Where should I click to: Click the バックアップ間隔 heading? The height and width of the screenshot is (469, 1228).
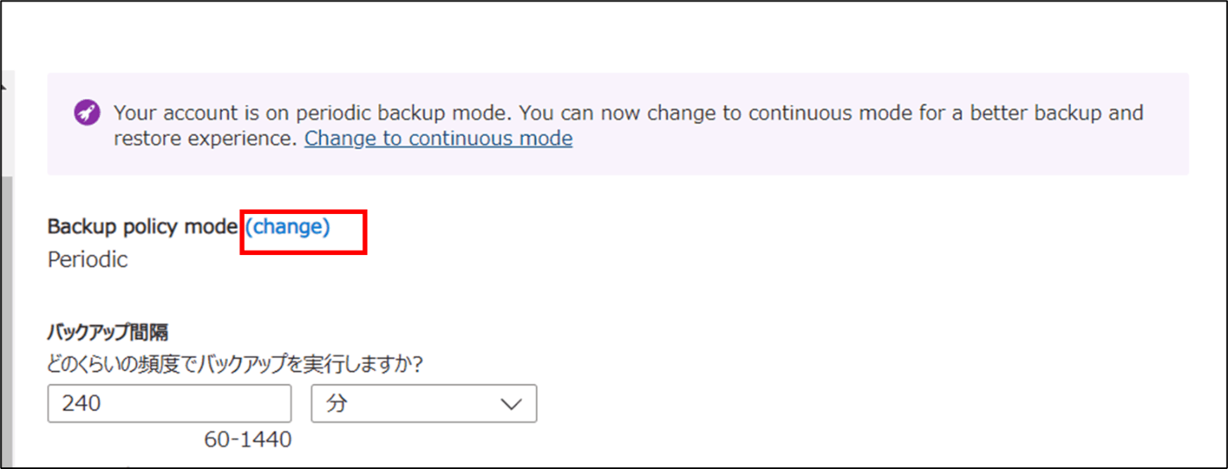click(108, 332)
